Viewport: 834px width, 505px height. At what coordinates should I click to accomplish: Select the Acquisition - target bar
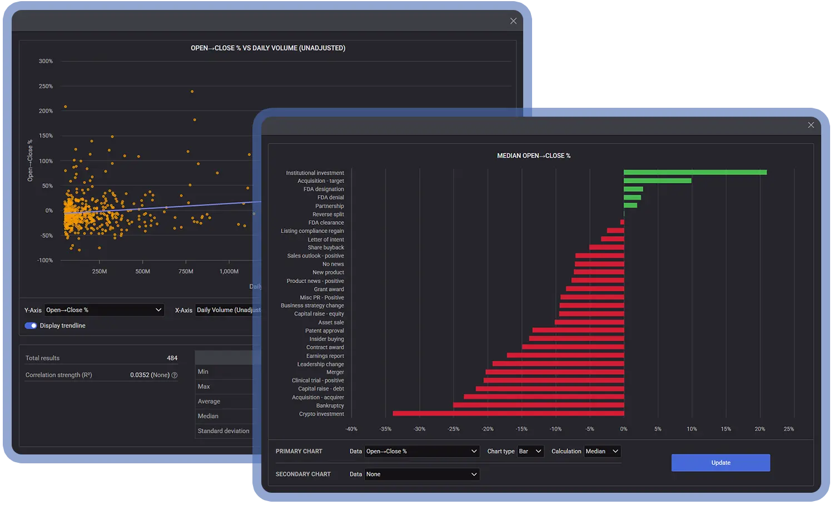[657, 181]
